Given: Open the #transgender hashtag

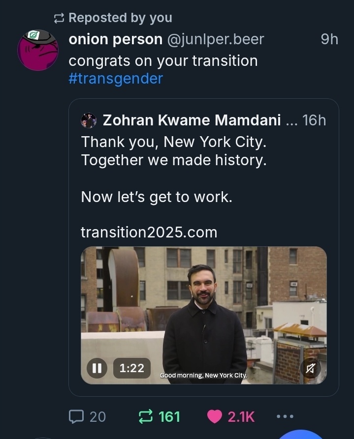Looking at the screenshot, I should 116,78.
